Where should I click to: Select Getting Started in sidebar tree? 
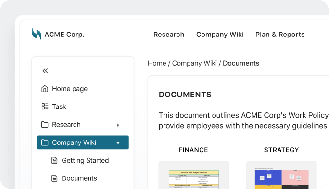pyautogui.click(x=85, y=160)
